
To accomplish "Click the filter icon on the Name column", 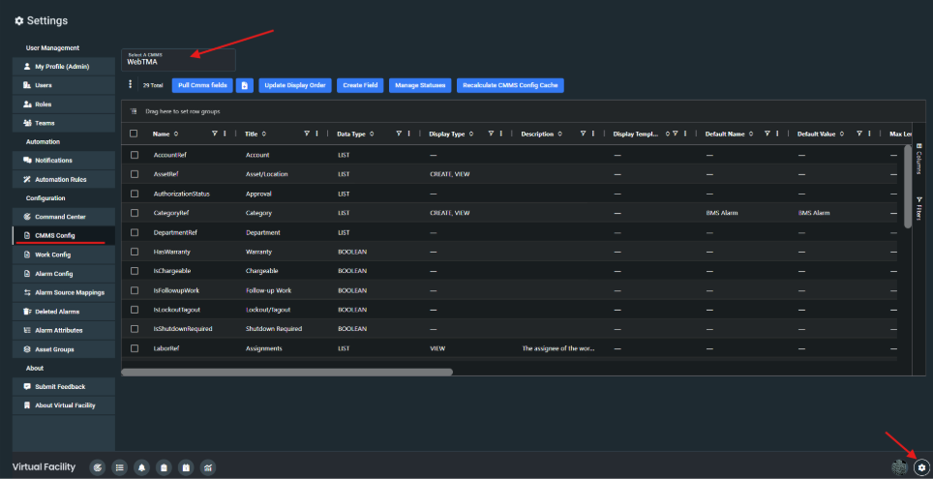I will 215,134.
